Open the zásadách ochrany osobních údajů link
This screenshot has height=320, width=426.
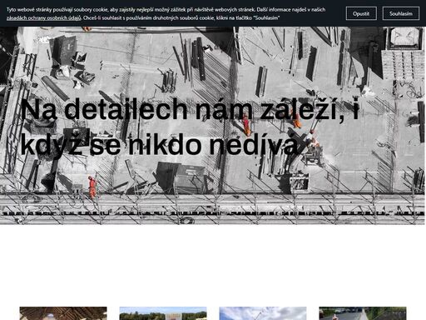(x=43, y=18)
